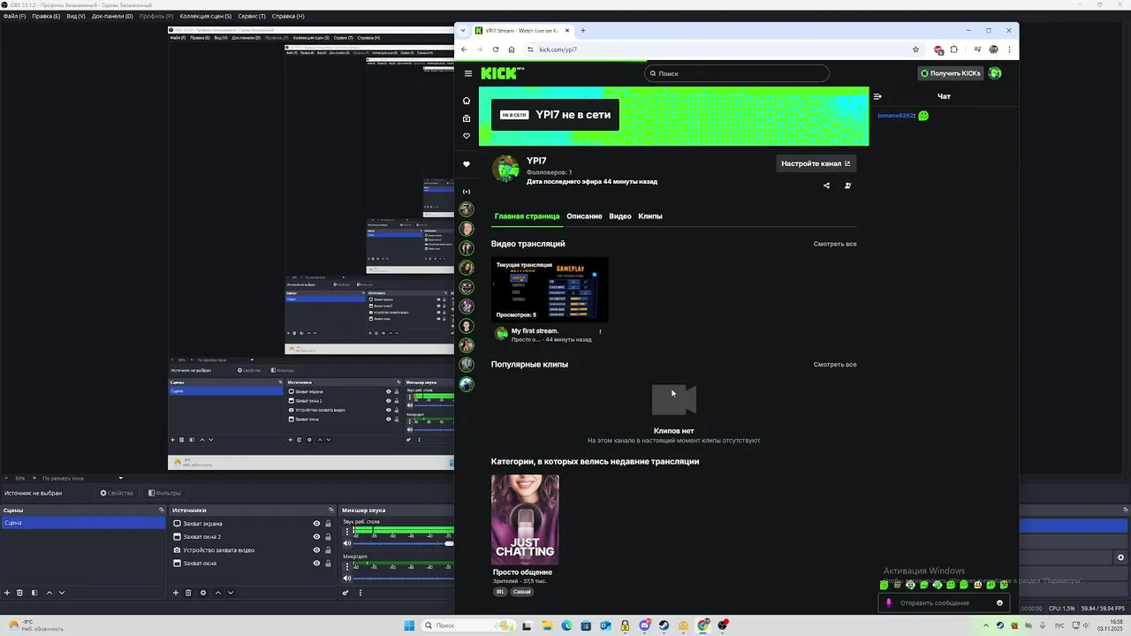Open Home in Kick sidebar
1131x636 pixels.
pos(467,101)
